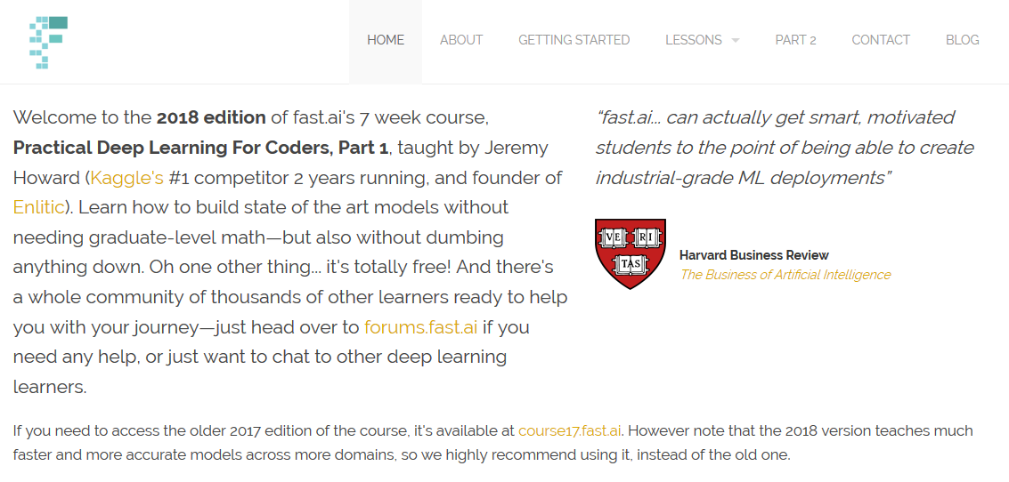Click the Harvard Veritas shield image

click(x=631, y=253)
